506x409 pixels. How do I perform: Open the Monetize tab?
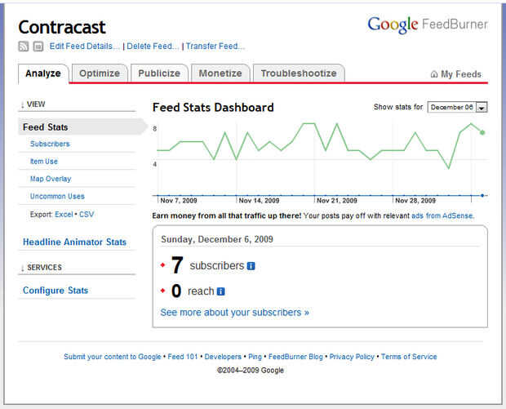click(x=220, y=73)
